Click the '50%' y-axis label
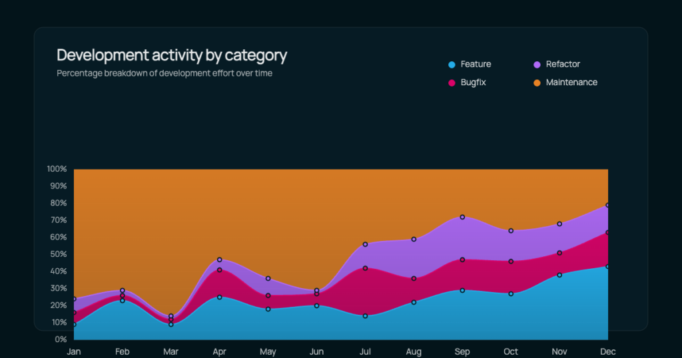The image size is (682, 358). pos(59,254)
